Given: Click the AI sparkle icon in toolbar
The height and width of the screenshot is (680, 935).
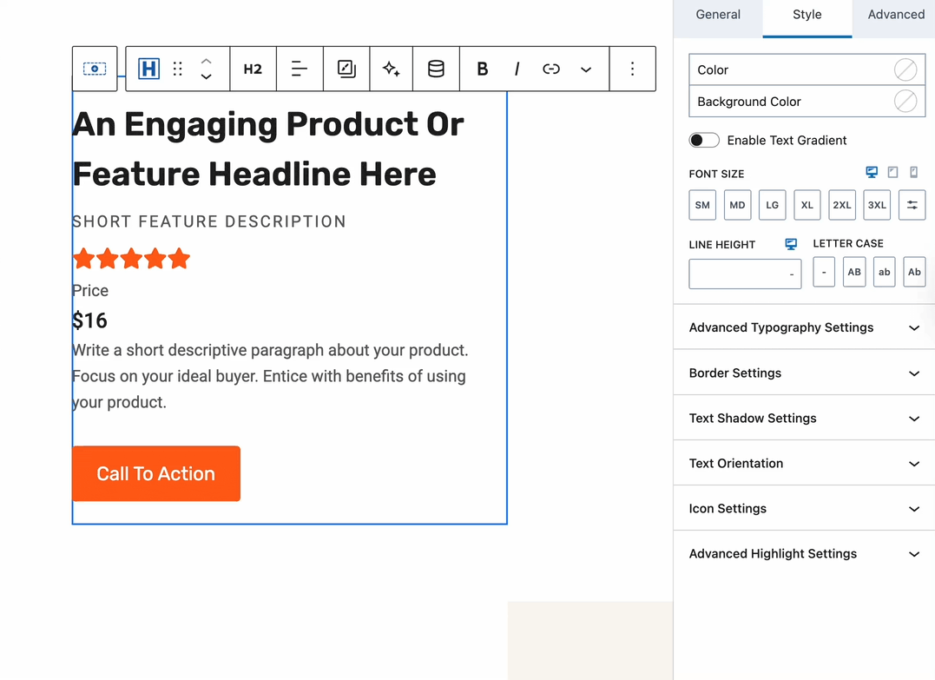Looking at the screenshot, I should [x=391, y=69].
